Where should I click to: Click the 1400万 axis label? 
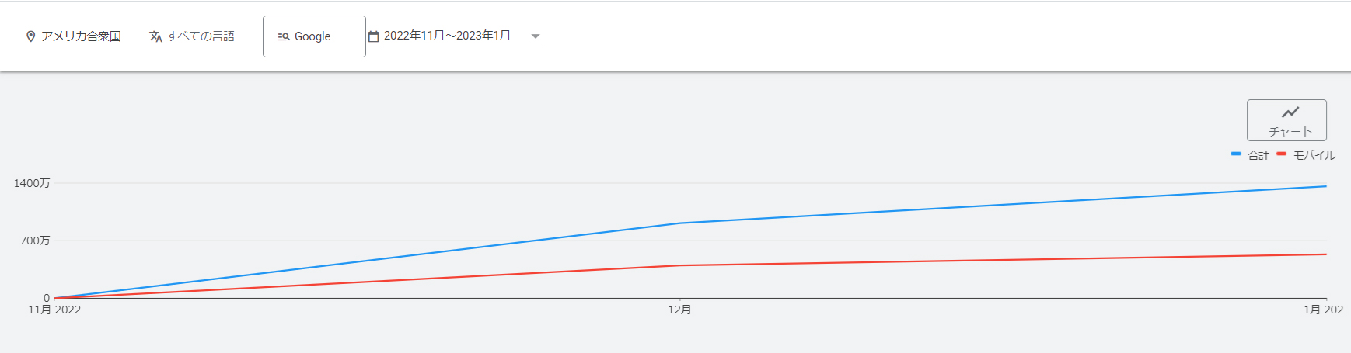pos(32,183)
